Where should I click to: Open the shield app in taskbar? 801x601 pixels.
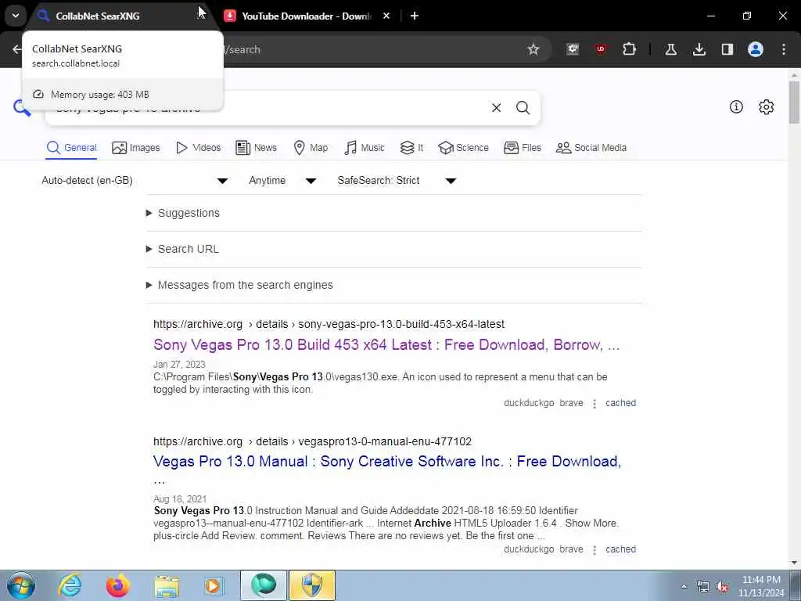(312, 585)
